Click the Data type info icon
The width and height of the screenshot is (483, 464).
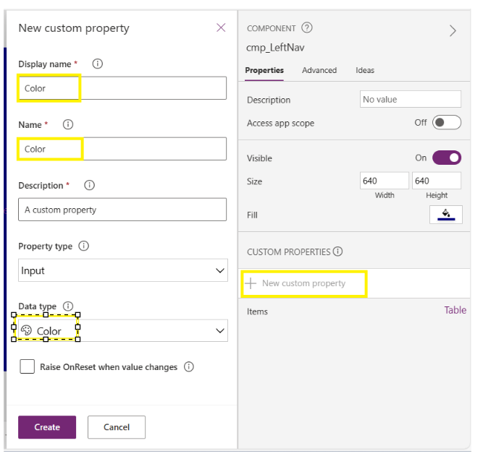68,306
